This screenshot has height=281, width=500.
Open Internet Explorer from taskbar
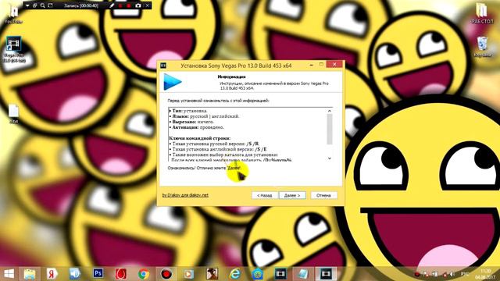click(234, 274)
